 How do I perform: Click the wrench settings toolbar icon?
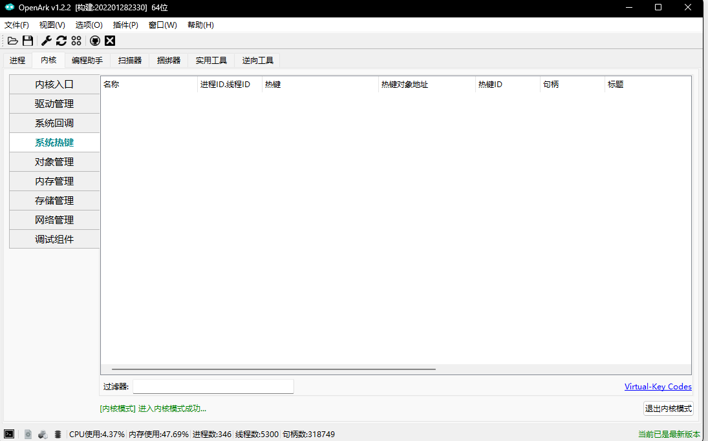[46, 41]
